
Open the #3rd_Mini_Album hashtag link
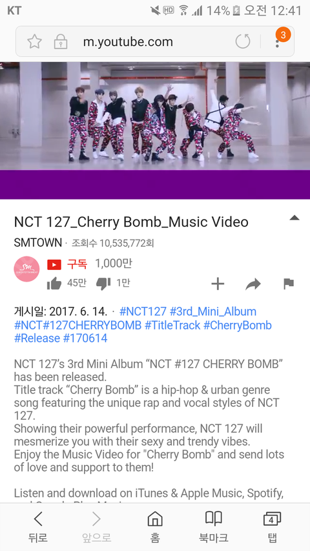[x=213, y=311]
